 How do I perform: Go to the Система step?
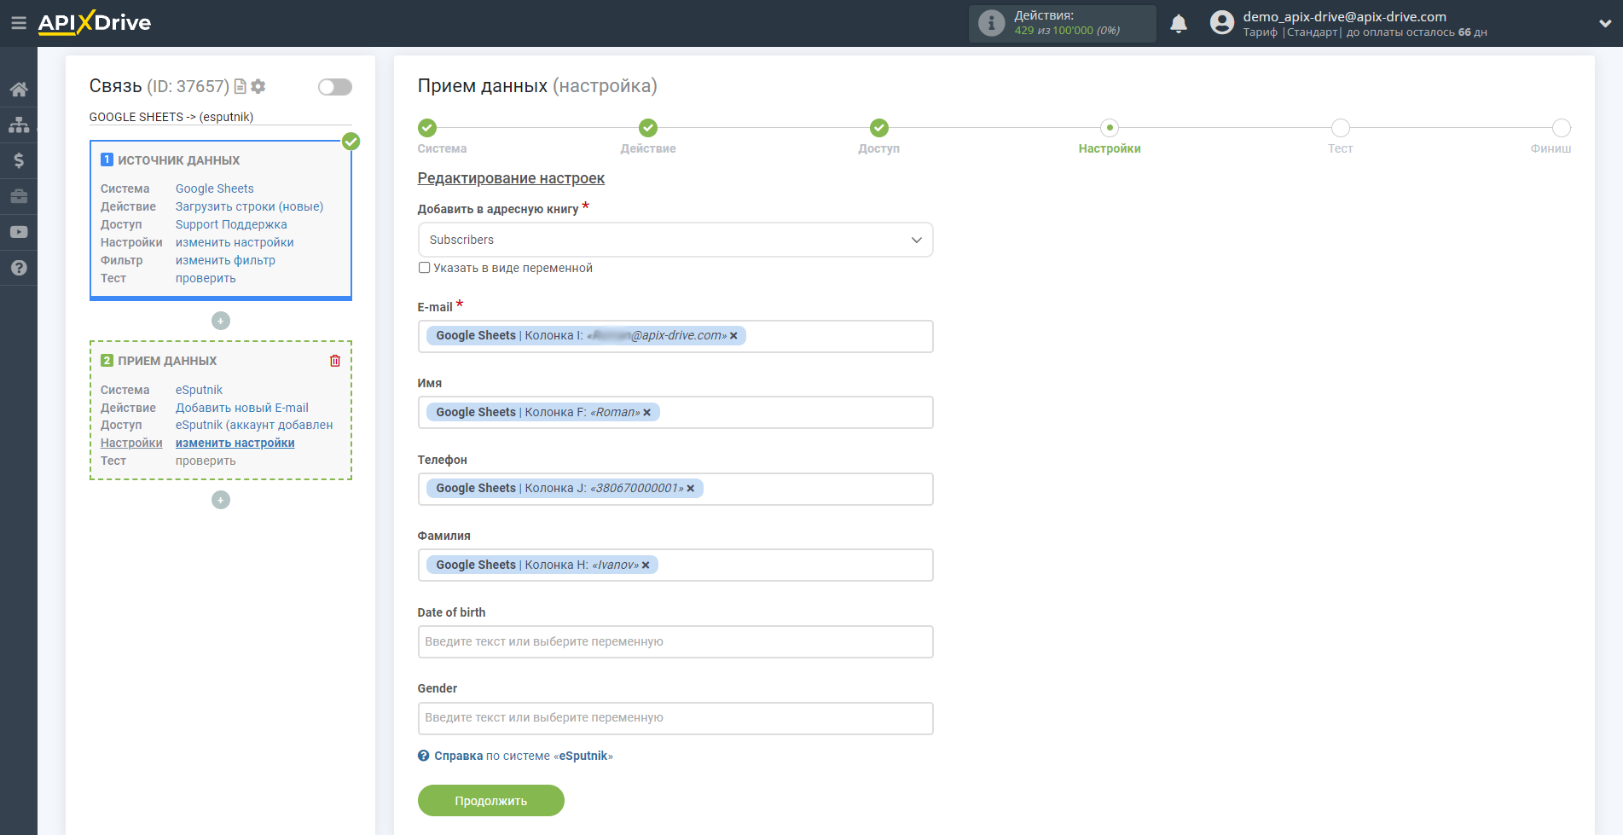[427, 128]
